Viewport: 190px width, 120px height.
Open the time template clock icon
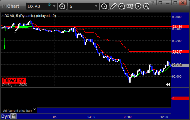click(104, 6)
